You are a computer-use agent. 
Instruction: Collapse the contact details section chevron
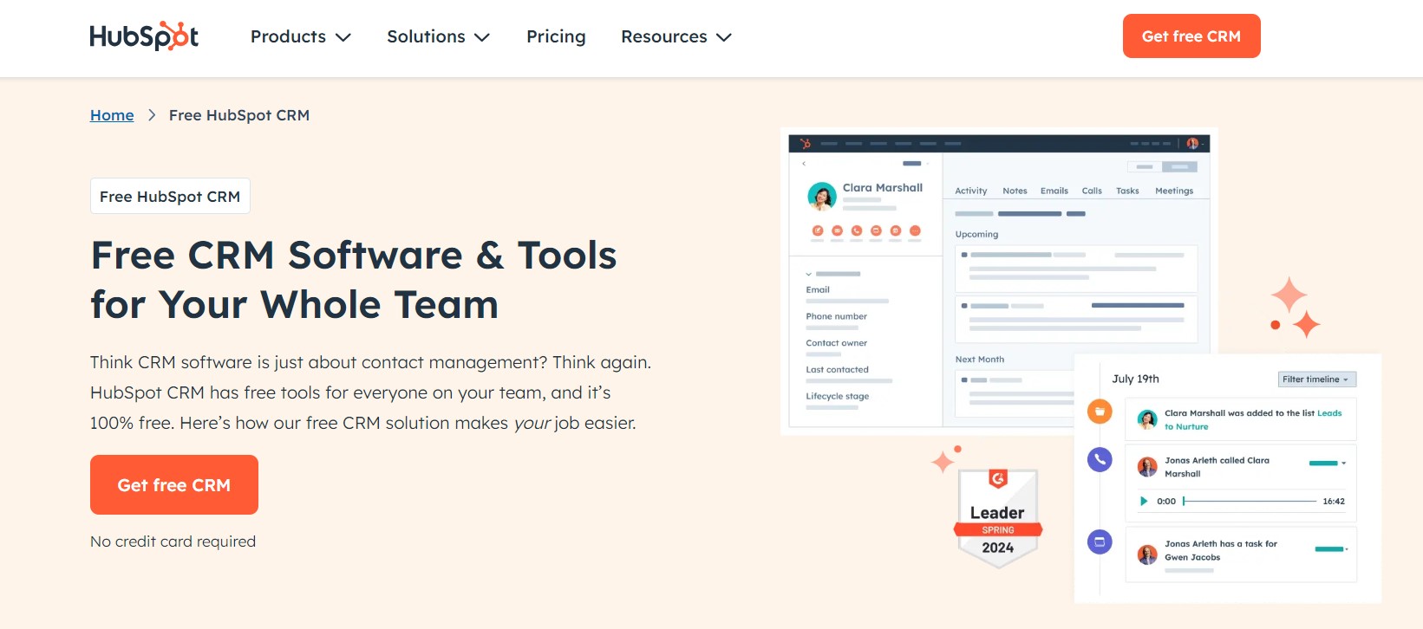coord(808,274)
